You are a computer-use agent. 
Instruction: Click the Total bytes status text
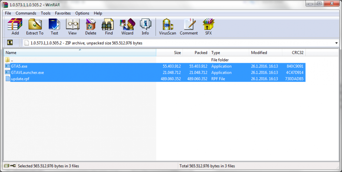(x=207, y=166)
